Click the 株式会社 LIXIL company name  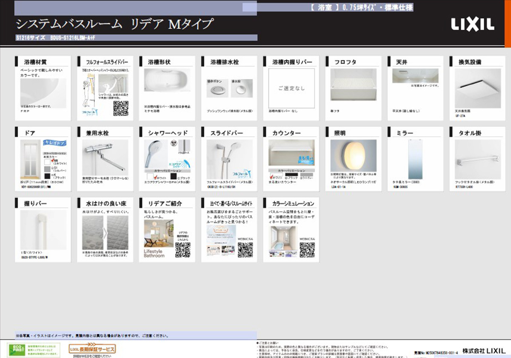point(484,351)
